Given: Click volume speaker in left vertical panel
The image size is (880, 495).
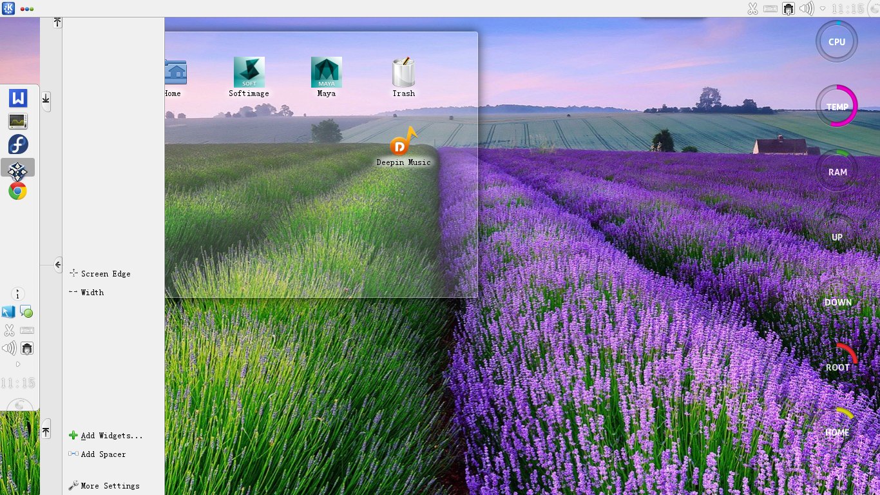Looking at the screenshot, I should pos(9,349).
